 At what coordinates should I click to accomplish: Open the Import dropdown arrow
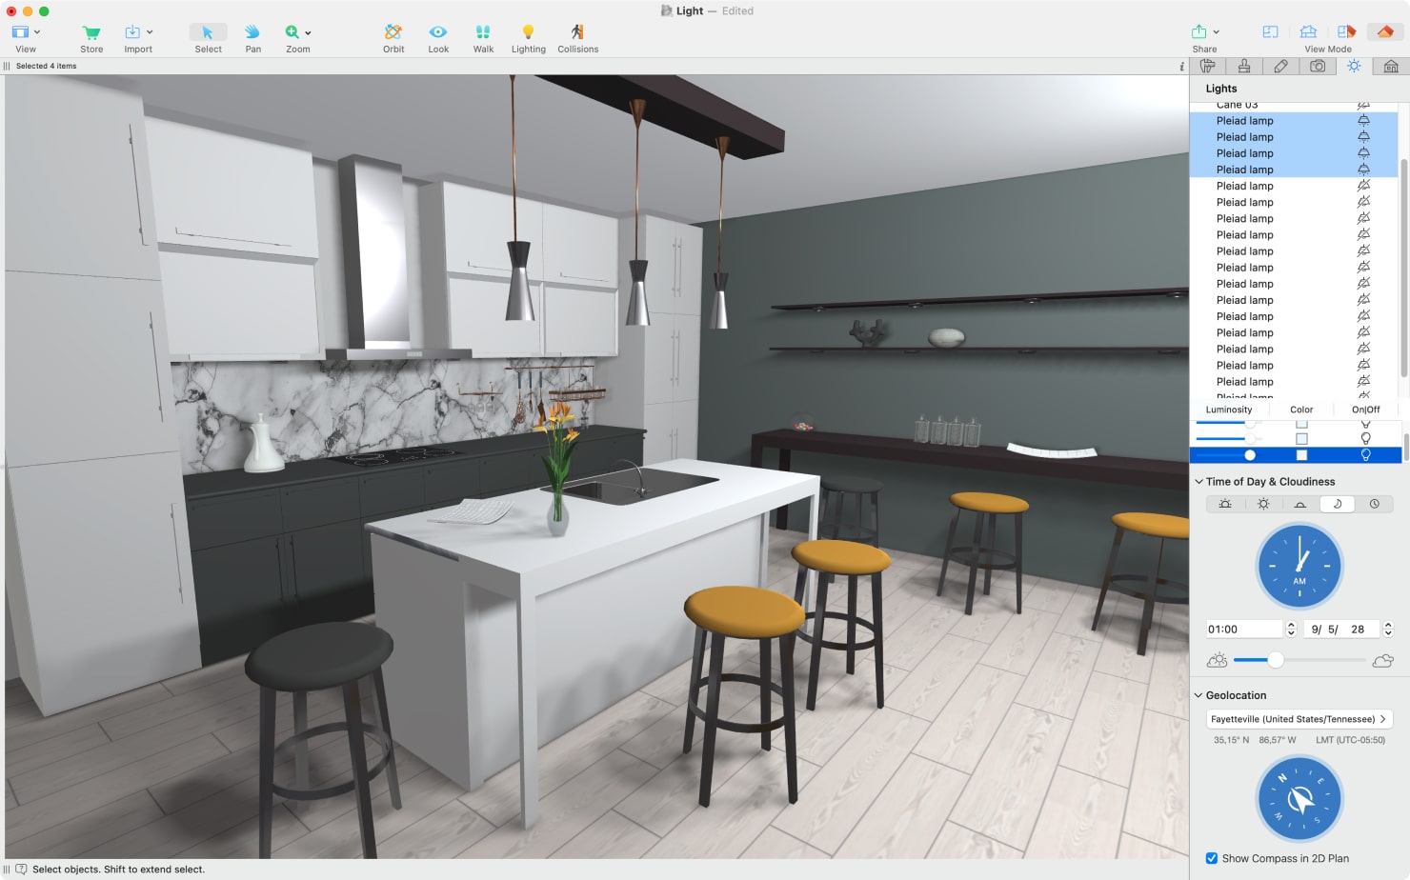click(x=150, y=32)
